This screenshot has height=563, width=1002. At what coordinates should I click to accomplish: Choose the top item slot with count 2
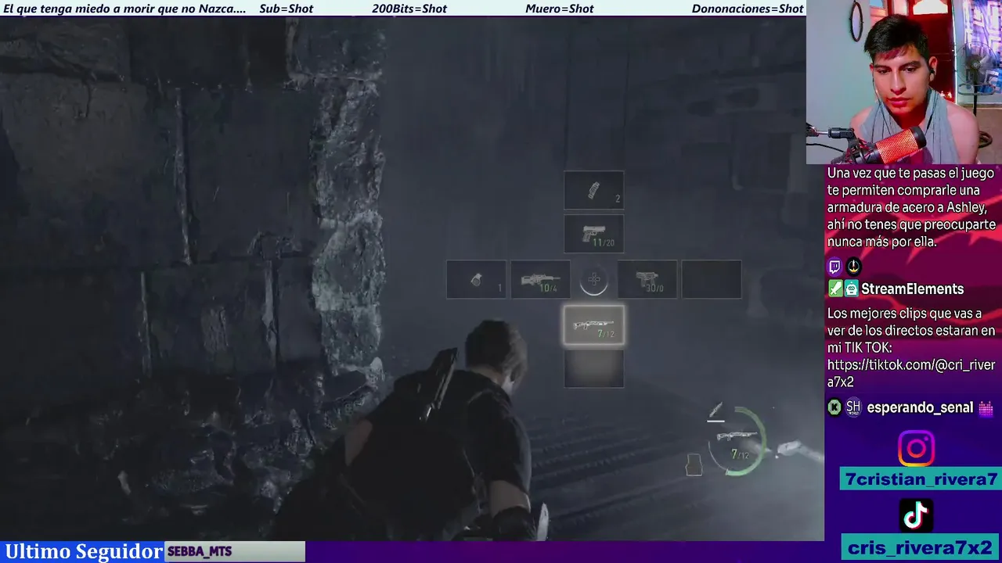tap(594, 191)
